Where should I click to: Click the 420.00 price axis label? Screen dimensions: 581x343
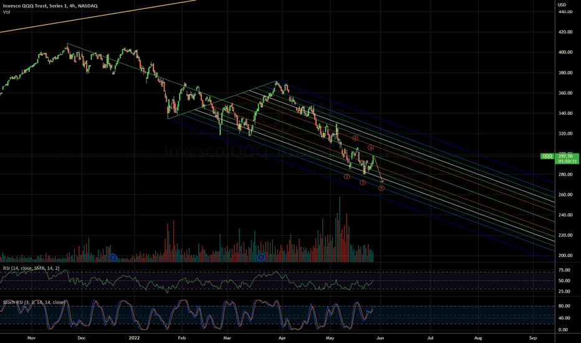[x=565, y=32]
